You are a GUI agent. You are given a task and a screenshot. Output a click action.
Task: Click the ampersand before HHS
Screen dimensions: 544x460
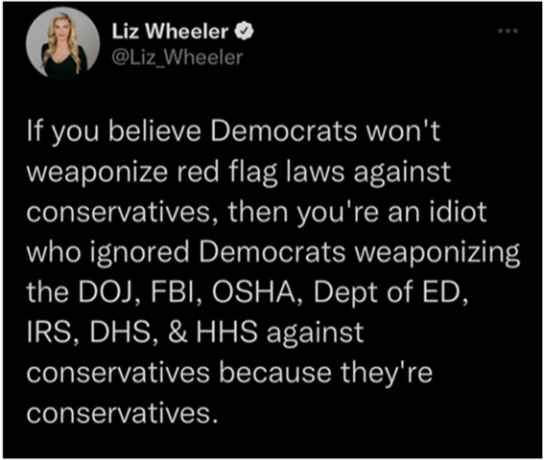[177, 332]
